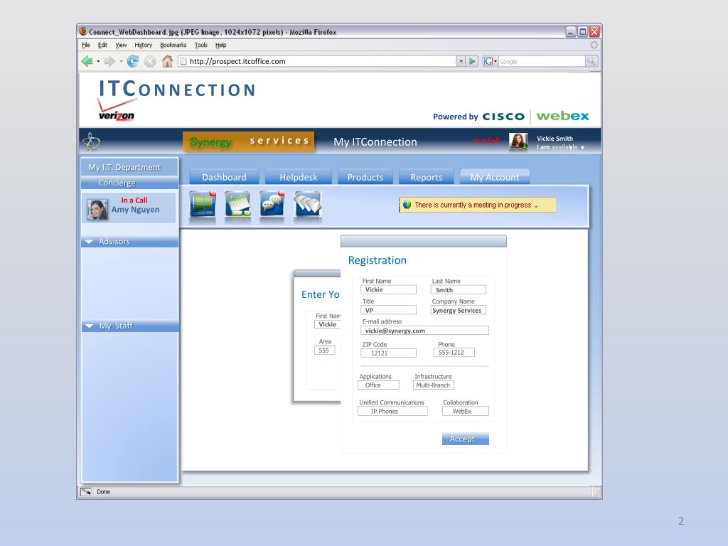Open the calendar toolbar icon
The image size is (728, 546).
tap(237, 204)
